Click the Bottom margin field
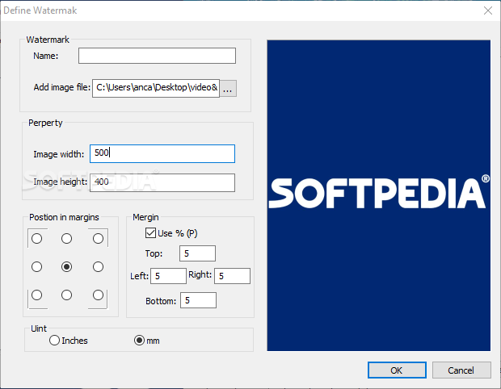The image size is (501, 389). tap(198, 300)
